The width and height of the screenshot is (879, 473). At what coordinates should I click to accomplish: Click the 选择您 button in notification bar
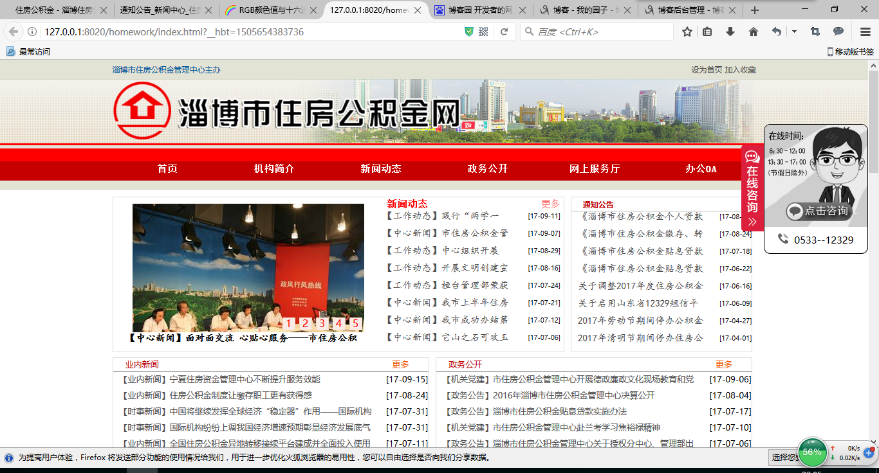[783, 458]
